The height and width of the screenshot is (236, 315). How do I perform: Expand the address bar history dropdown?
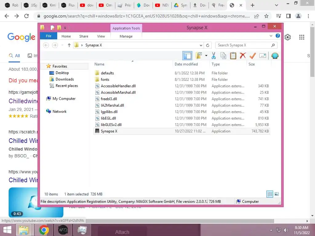pos(201,45)
